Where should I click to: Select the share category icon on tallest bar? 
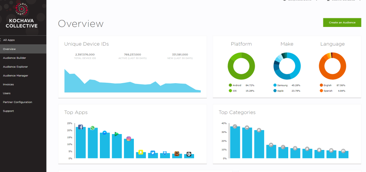tap(235, 126)
